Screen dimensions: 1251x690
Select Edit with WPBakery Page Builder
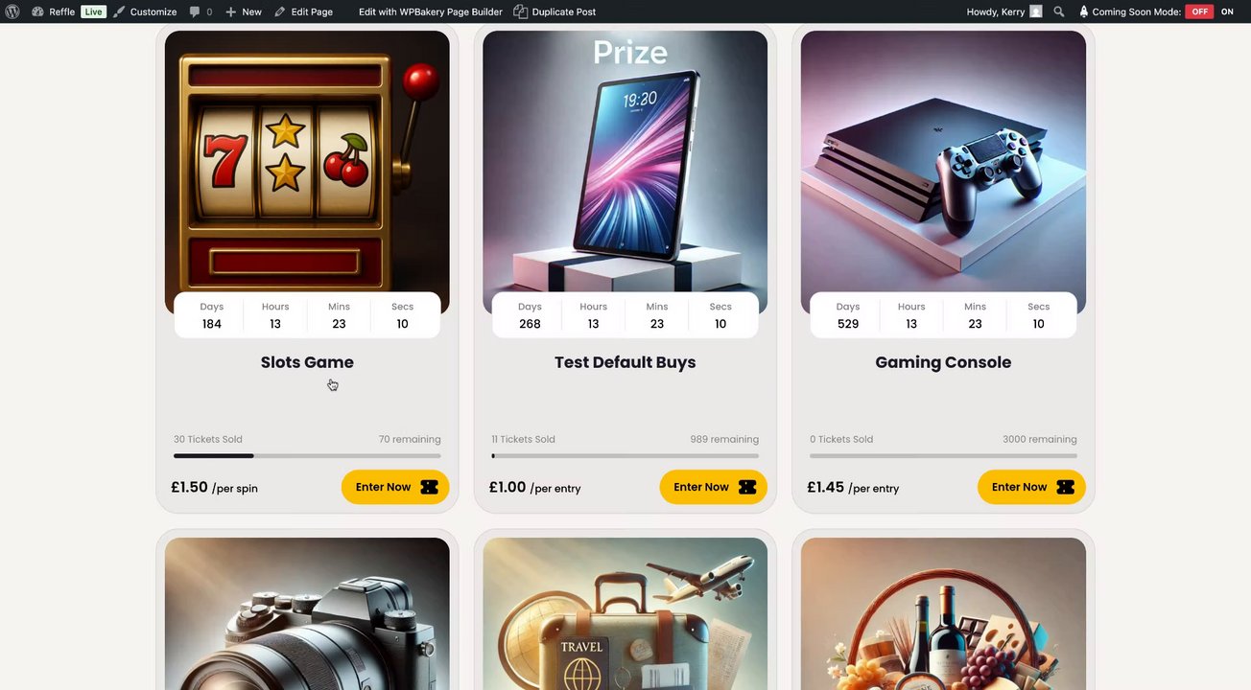click(431, 11)
